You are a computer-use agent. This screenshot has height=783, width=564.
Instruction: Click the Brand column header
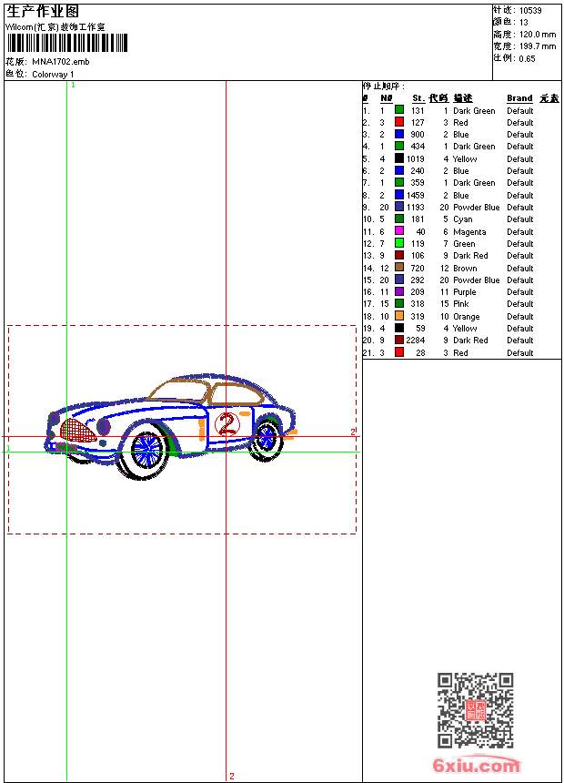pyautogui.click(x=519, y=98)
